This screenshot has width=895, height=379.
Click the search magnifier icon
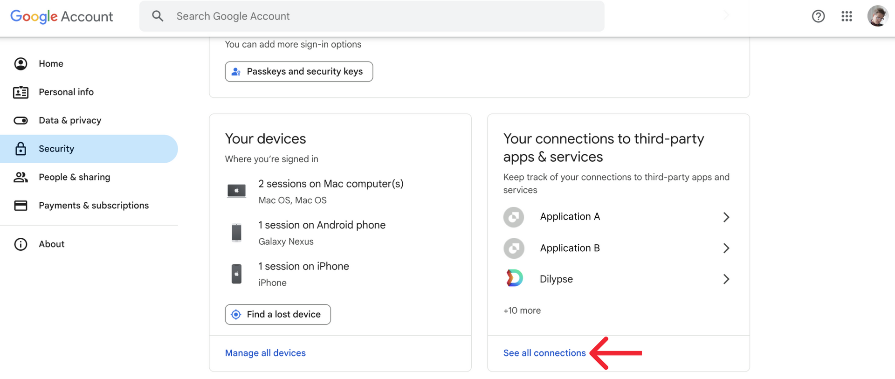tap(158, 16)
